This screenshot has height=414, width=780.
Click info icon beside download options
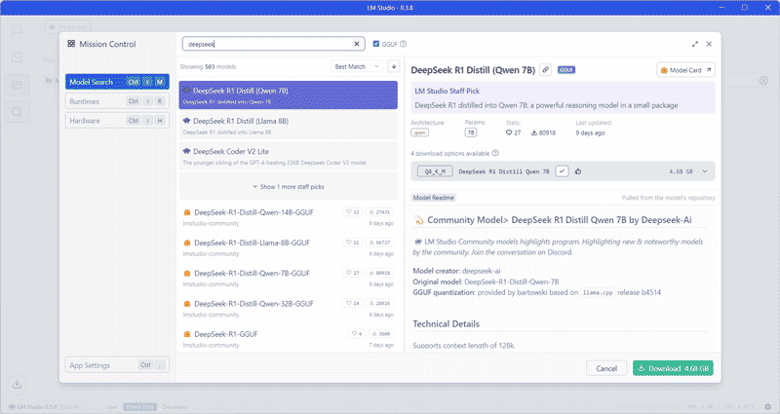[495, 153]
